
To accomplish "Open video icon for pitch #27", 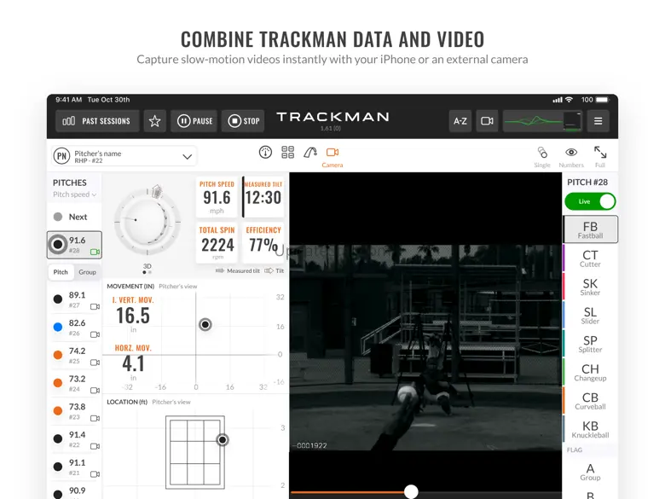I will point(95,306).
